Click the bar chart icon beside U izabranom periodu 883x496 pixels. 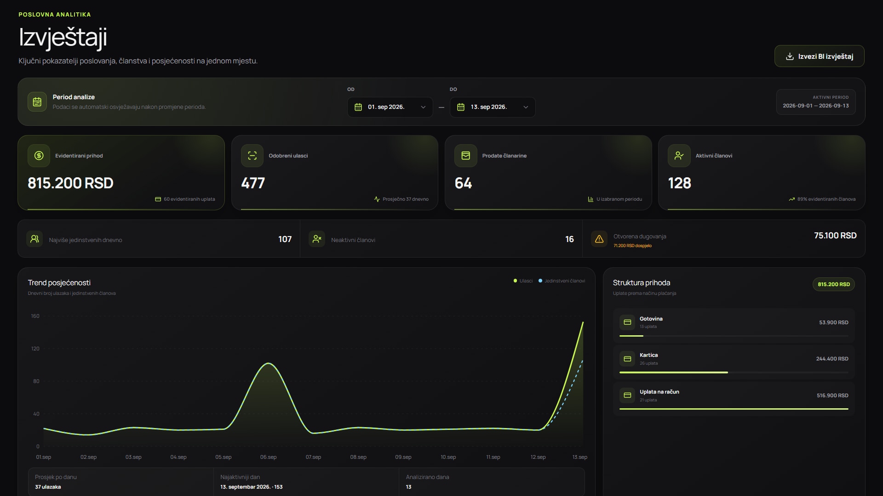591,199
